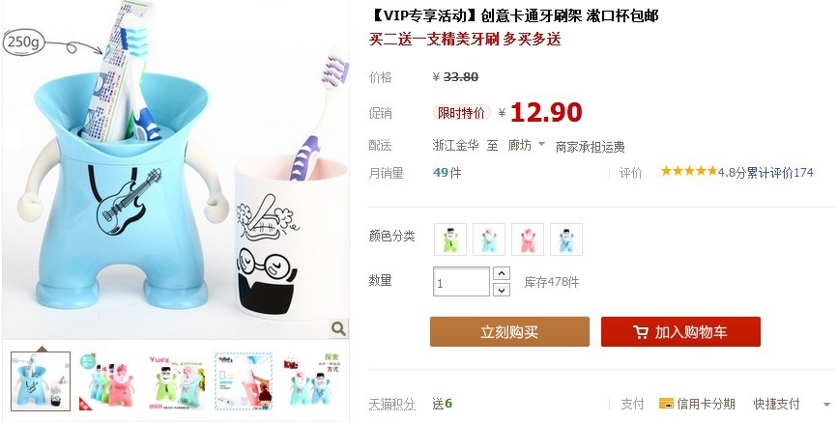The image size is (837, 422).
Task: Select the pink toothbrush holder color
Action: [528, 239]
